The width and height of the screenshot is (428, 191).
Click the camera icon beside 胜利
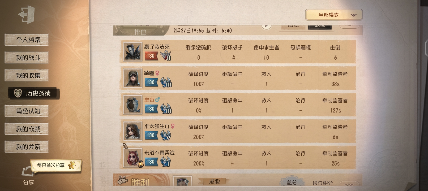click(122, 180)
